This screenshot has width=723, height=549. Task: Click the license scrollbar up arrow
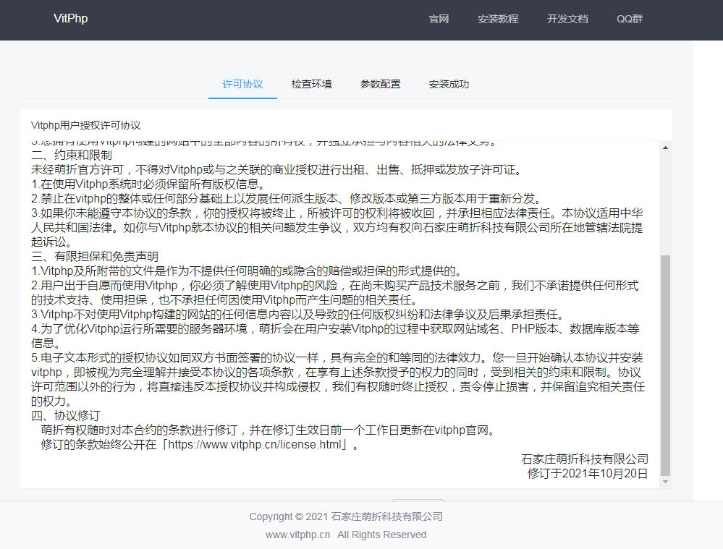(665, 148)
